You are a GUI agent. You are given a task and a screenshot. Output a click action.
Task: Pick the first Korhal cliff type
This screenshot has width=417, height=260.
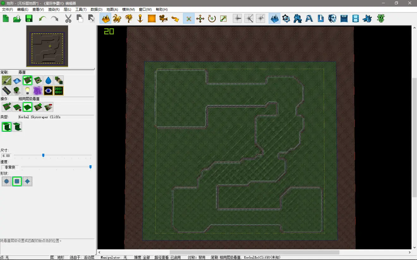(x=7, y=127)
